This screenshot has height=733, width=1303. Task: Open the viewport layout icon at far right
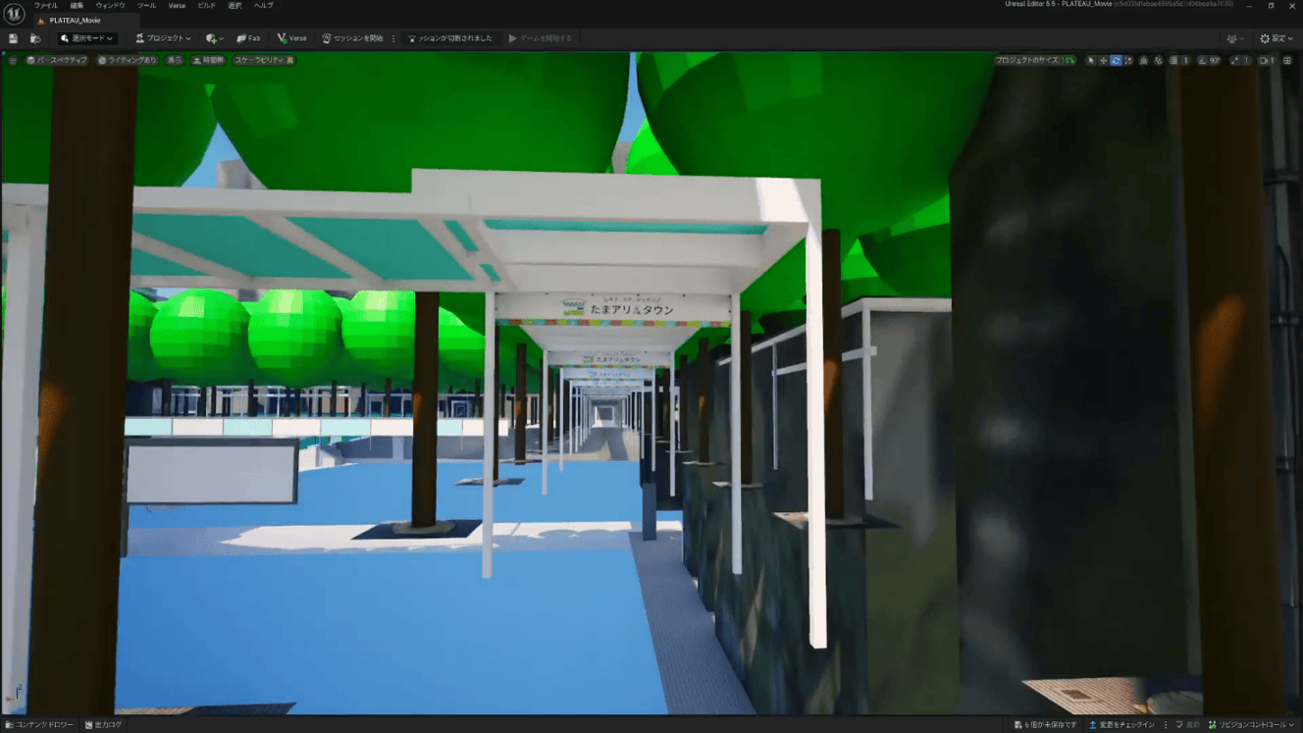click(x=1287, y=61)
